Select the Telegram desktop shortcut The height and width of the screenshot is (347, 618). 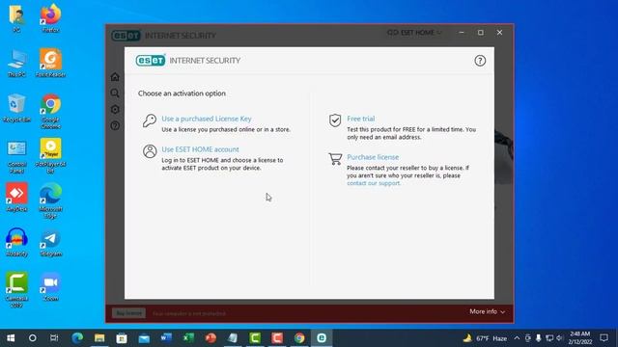pos(50,242)
